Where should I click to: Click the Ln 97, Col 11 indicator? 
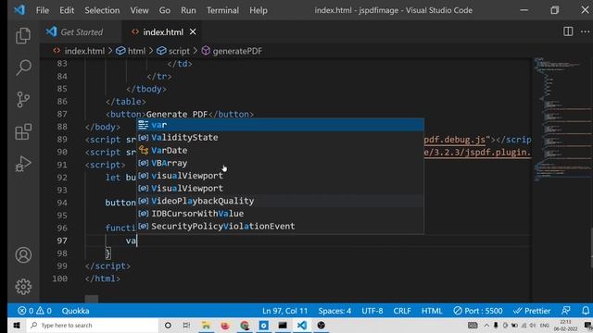(284, 311)
